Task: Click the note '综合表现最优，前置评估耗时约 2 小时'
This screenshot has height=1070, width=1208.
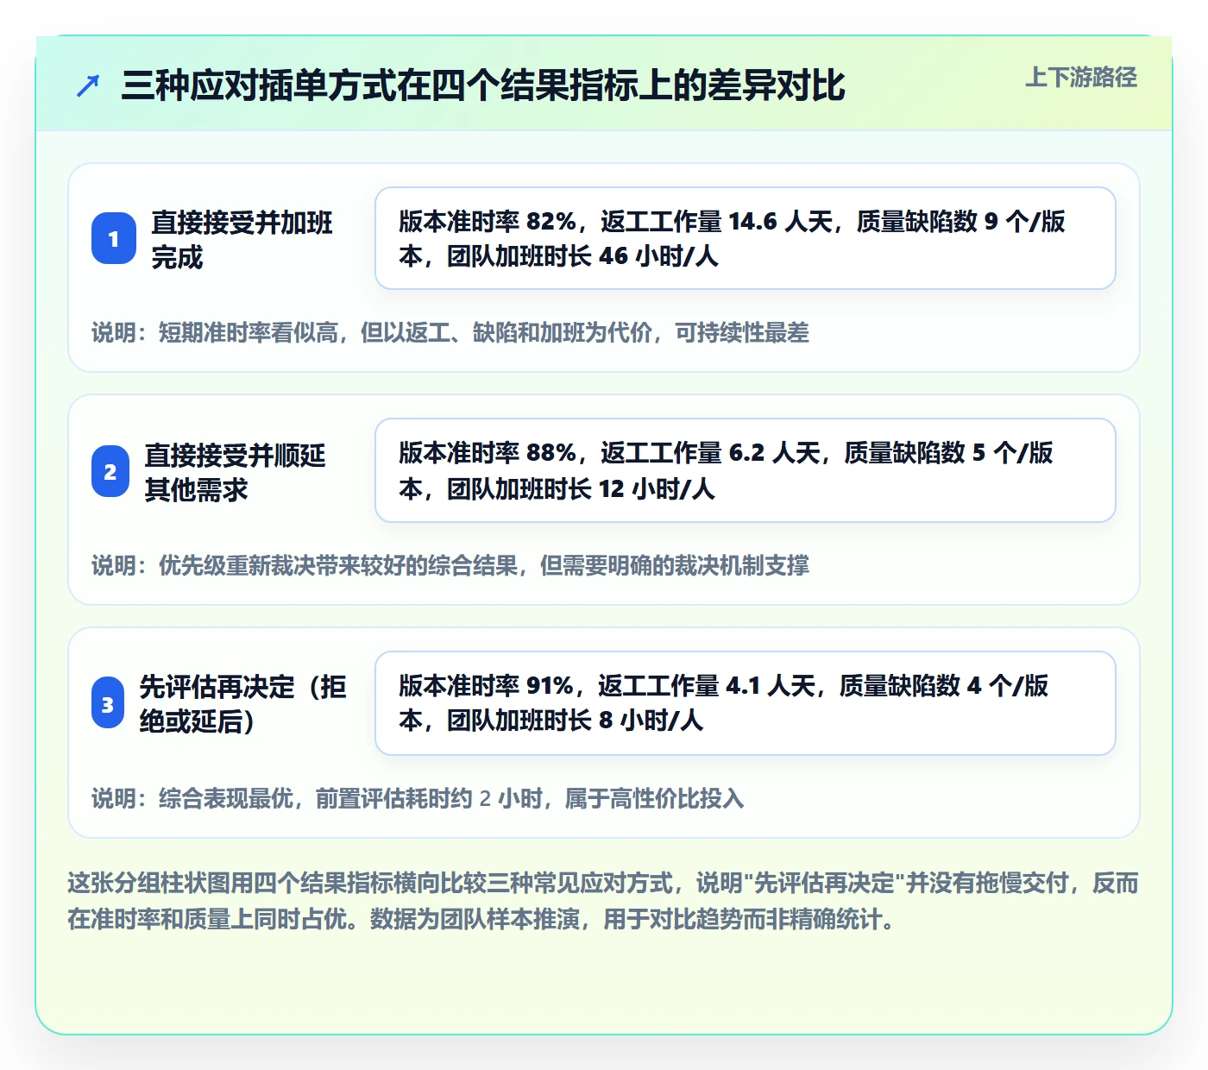Action: click(418, 799)
